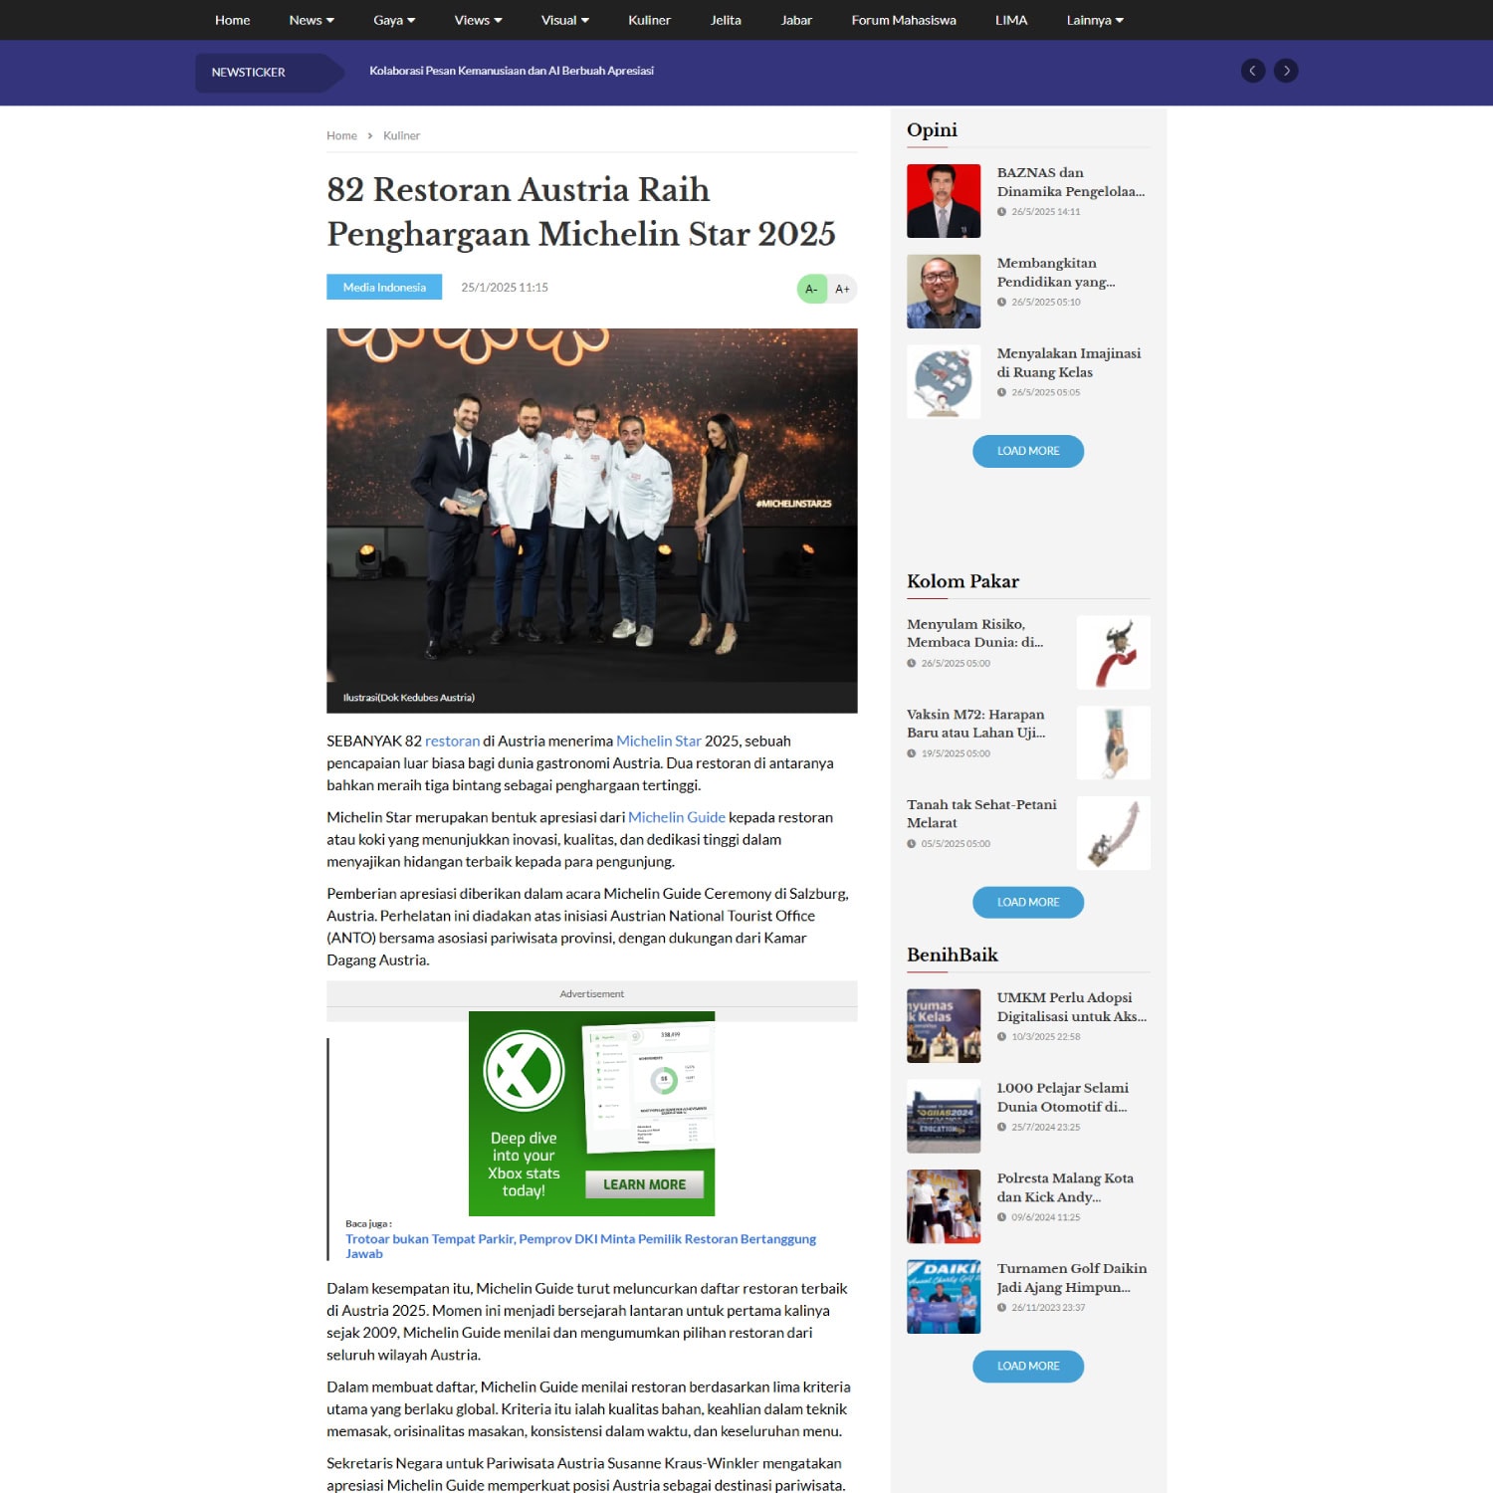
Task: Click Polresta Malang Kota article thumbnail
Action: 944,1206
